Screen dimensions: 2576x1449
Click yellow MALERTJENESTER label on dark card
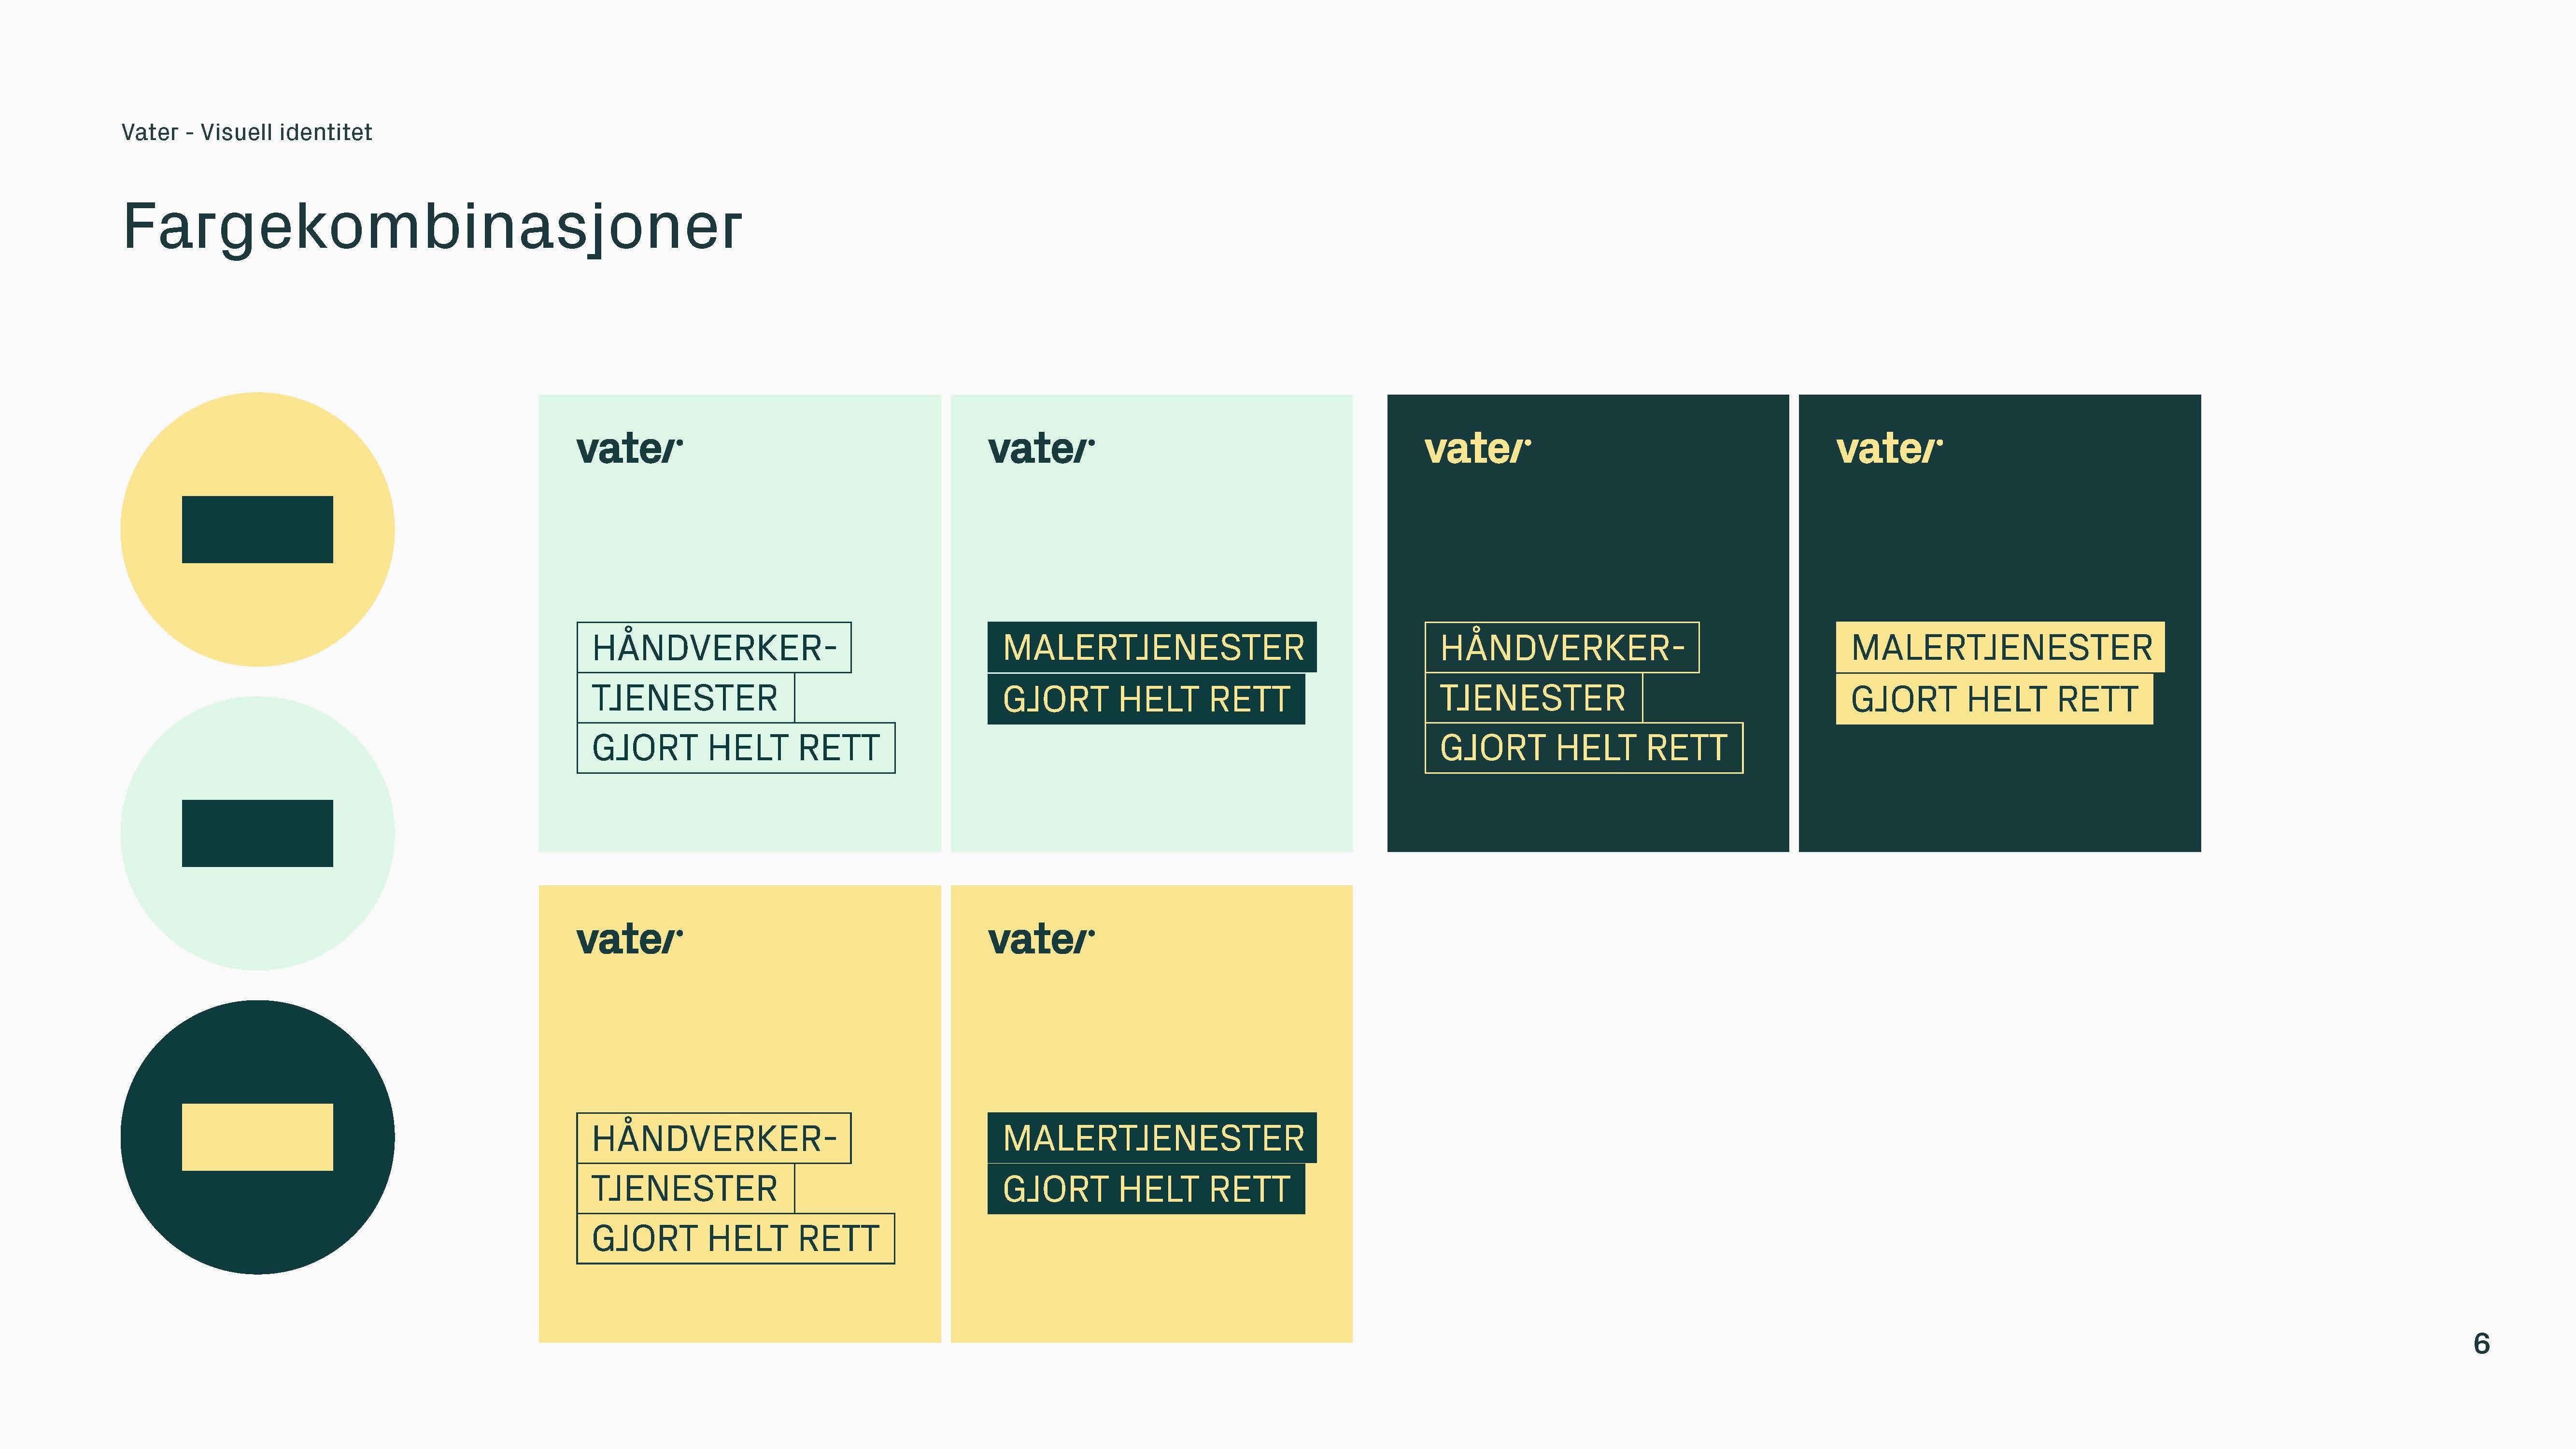[2000, 647]
